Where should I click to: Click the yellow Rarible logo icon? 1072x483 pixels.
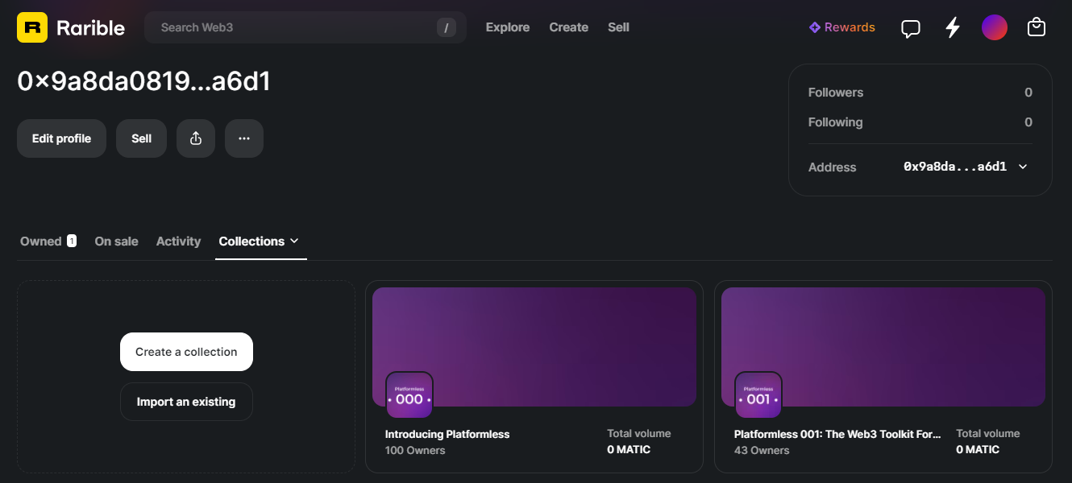point(32,27)
